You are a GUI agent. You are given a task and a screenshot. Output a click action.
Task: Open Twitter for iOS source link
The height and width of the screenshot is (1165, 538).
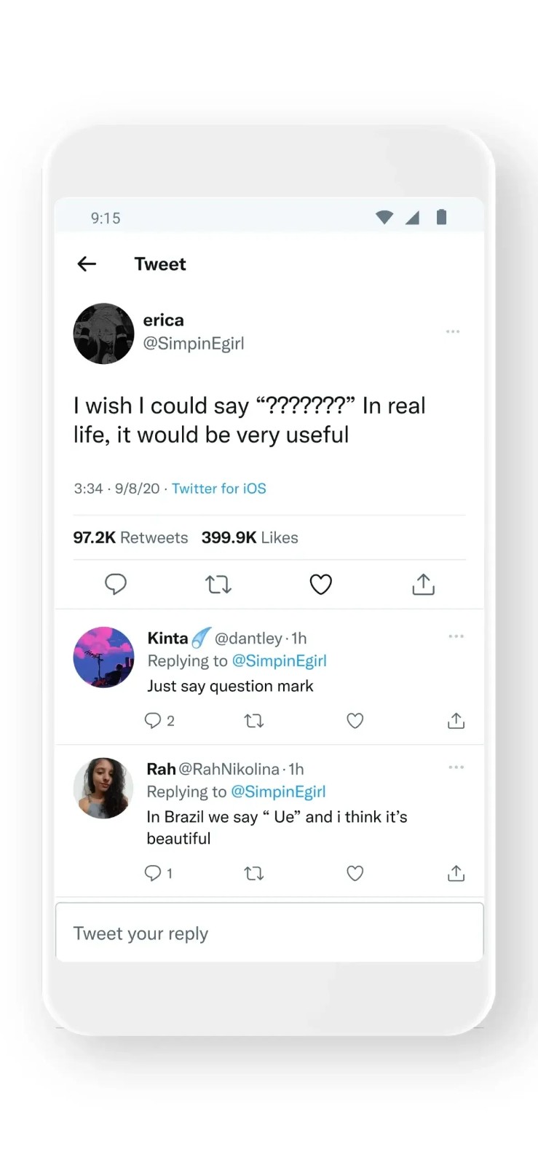(x=219, y=489)
